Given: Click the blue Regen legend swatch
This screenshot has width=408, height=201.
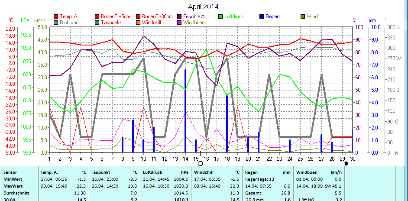Looking at the screenshot, I should pyautogui.click(x=262, y=16).
